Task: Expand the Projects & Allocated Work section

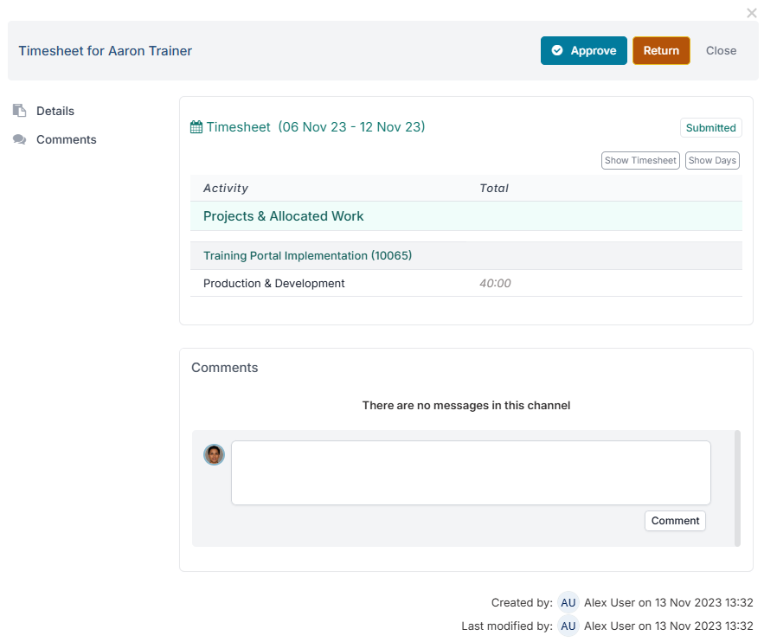Action: 284,216
